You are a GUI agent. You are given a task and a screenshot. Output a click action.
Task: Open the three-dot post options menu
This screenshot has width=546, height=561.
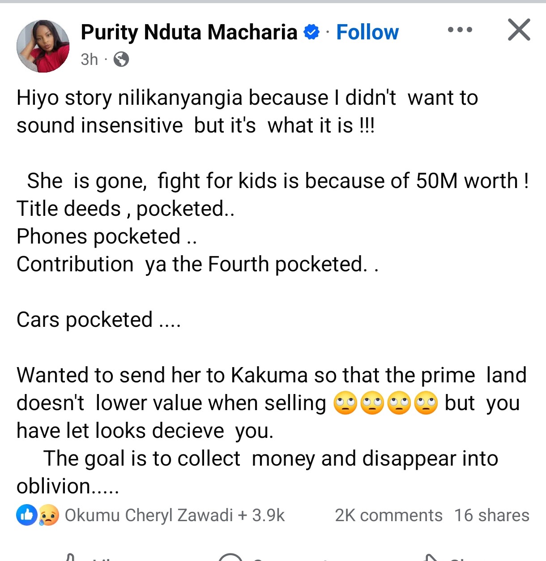(460, 30)
